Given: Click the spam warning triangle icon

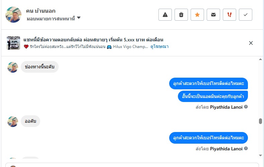Looking at the screenshot, I should 165,15.
